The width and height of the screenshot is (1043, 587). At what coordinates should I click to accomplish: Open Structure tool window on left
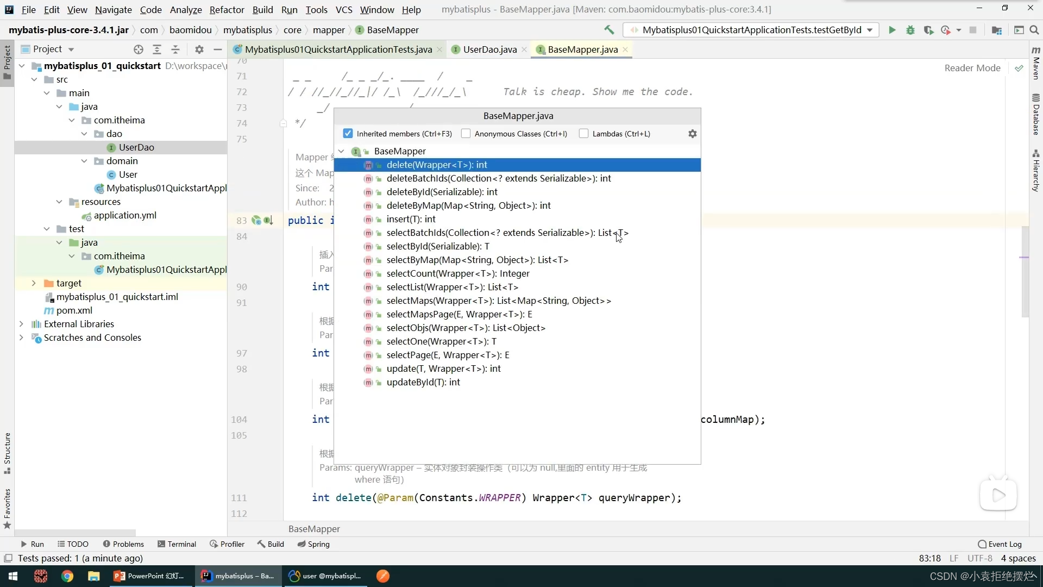(7, 453)
